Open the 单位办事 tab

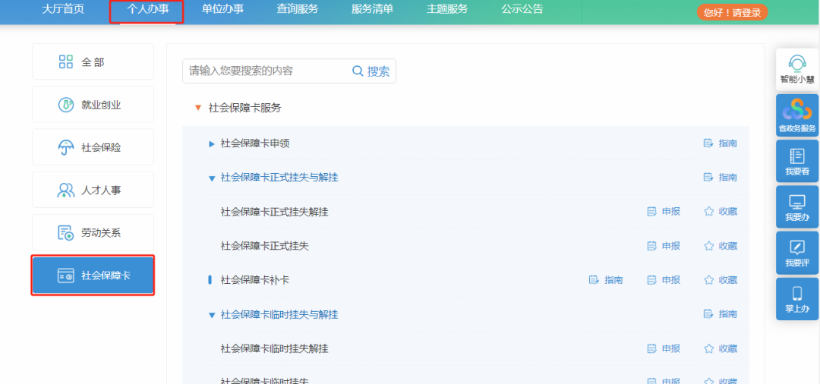pos(222,10)
